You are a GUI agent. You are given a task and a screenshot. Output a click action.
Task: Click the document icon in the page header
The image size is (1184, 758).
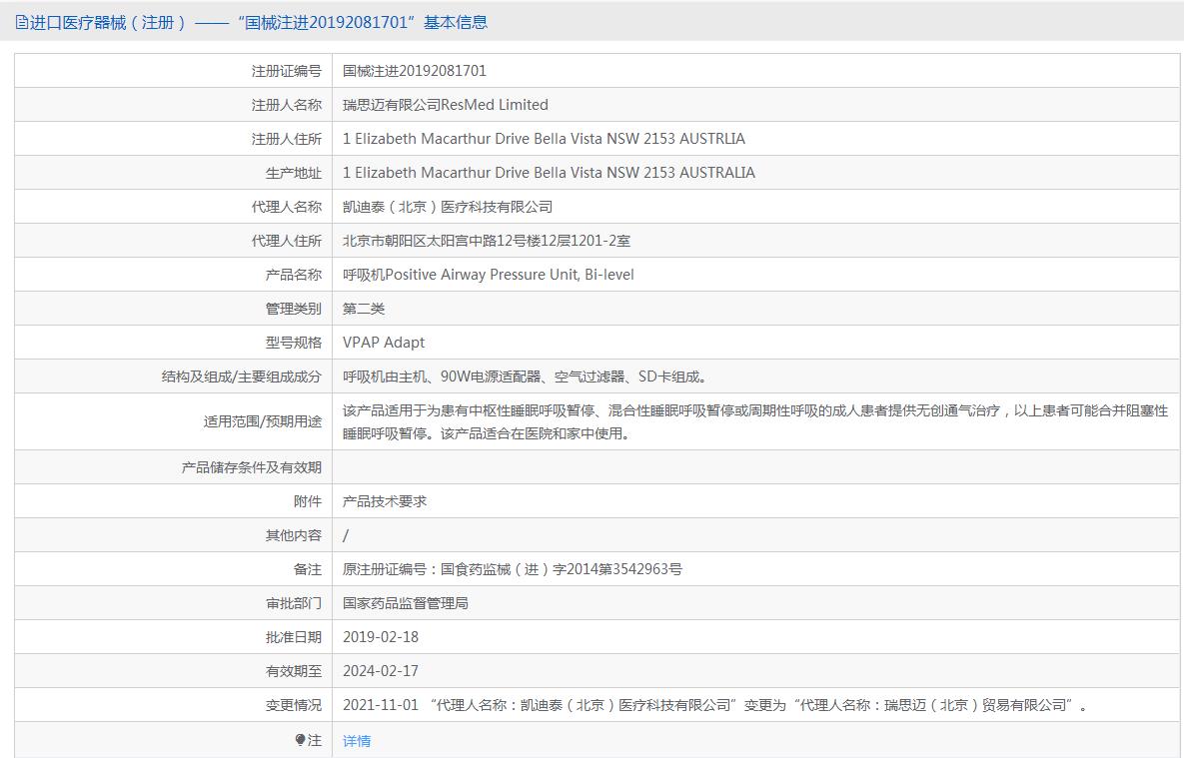(x=22, y=22)
